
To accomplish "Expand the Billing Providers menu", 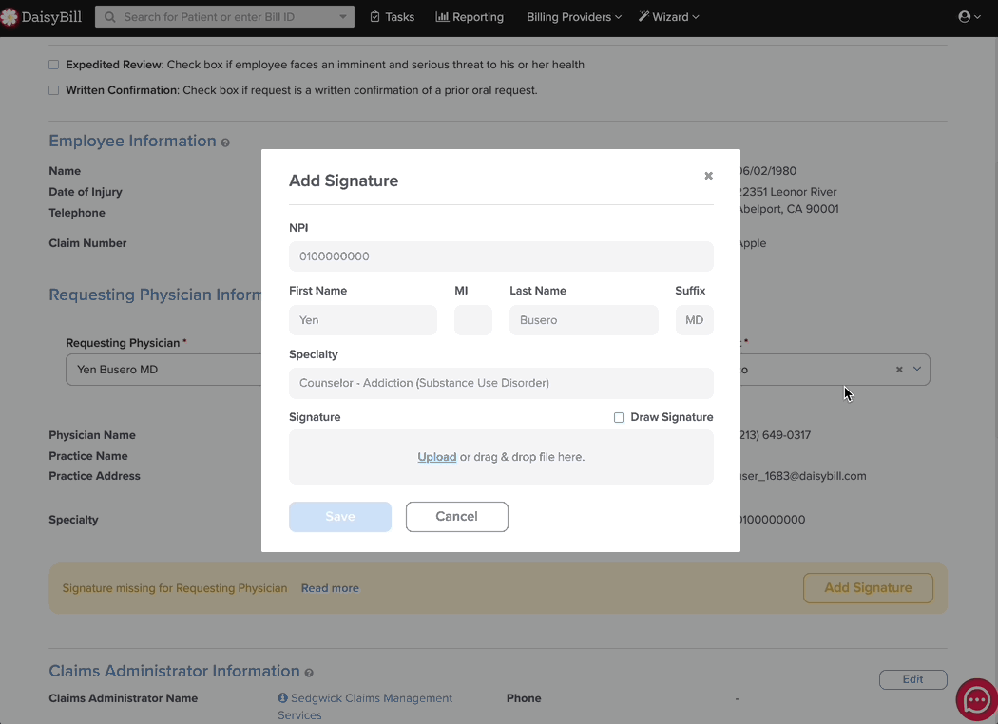I will 574,17.
